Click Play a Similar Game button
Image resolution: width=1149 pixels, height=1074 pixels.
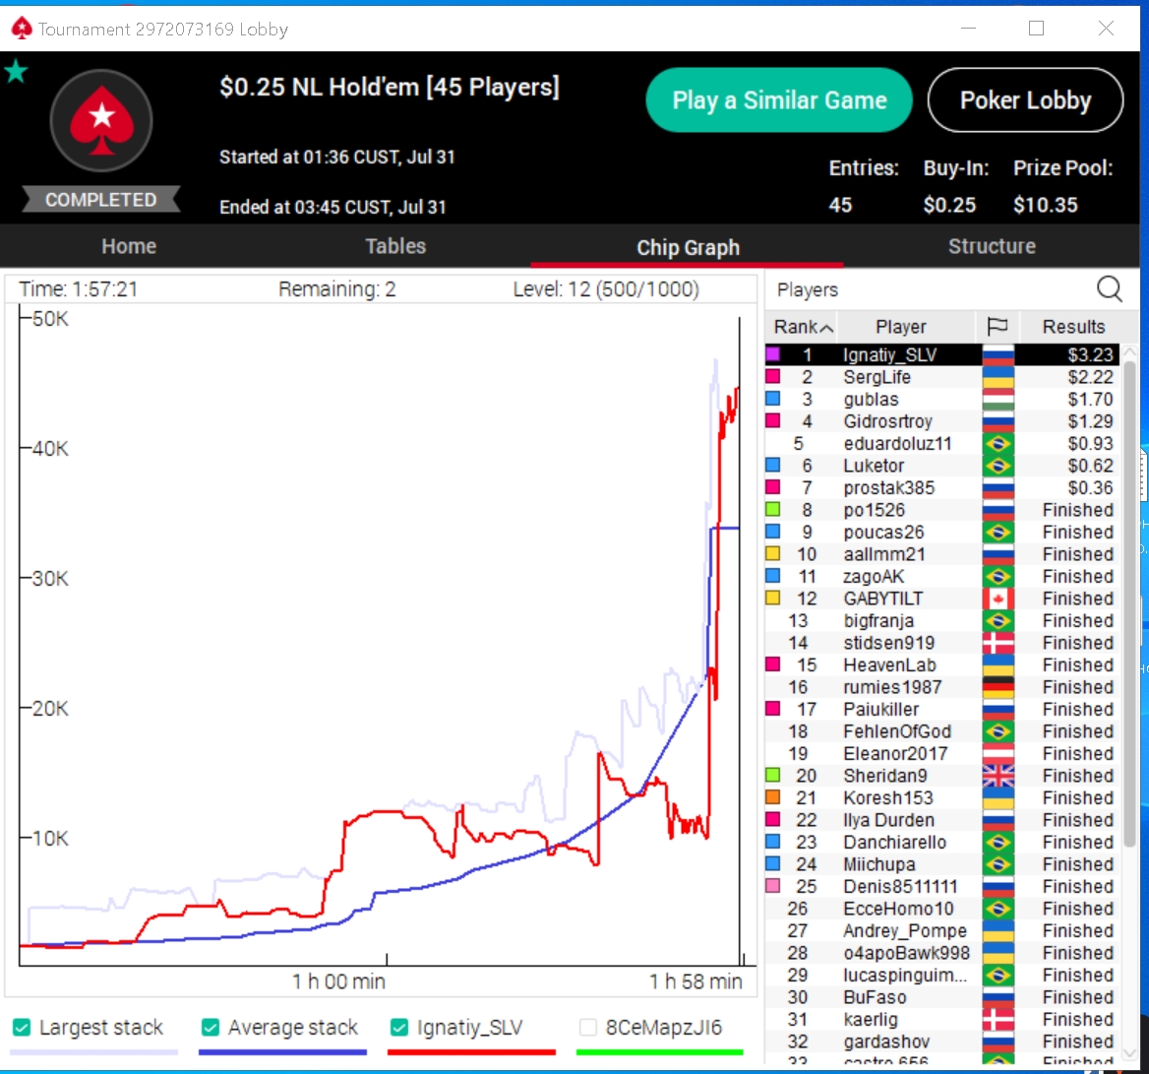point(779,99)
